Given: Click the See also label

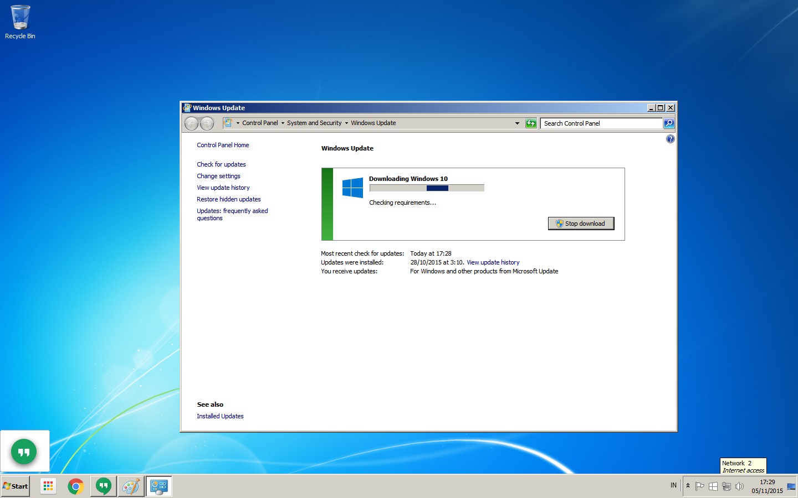Looking at the screenshot, I should (x=210, y=404).
